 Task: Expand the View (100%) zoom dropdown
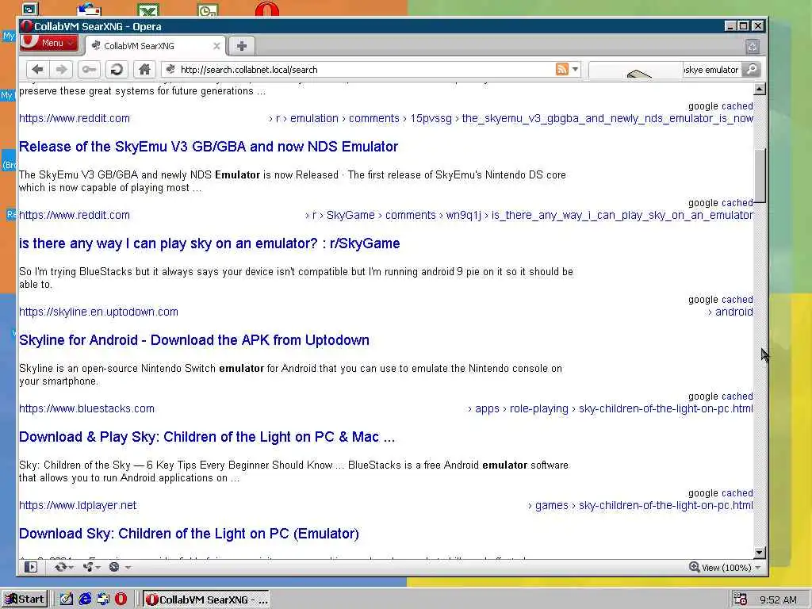coord(757,568)
